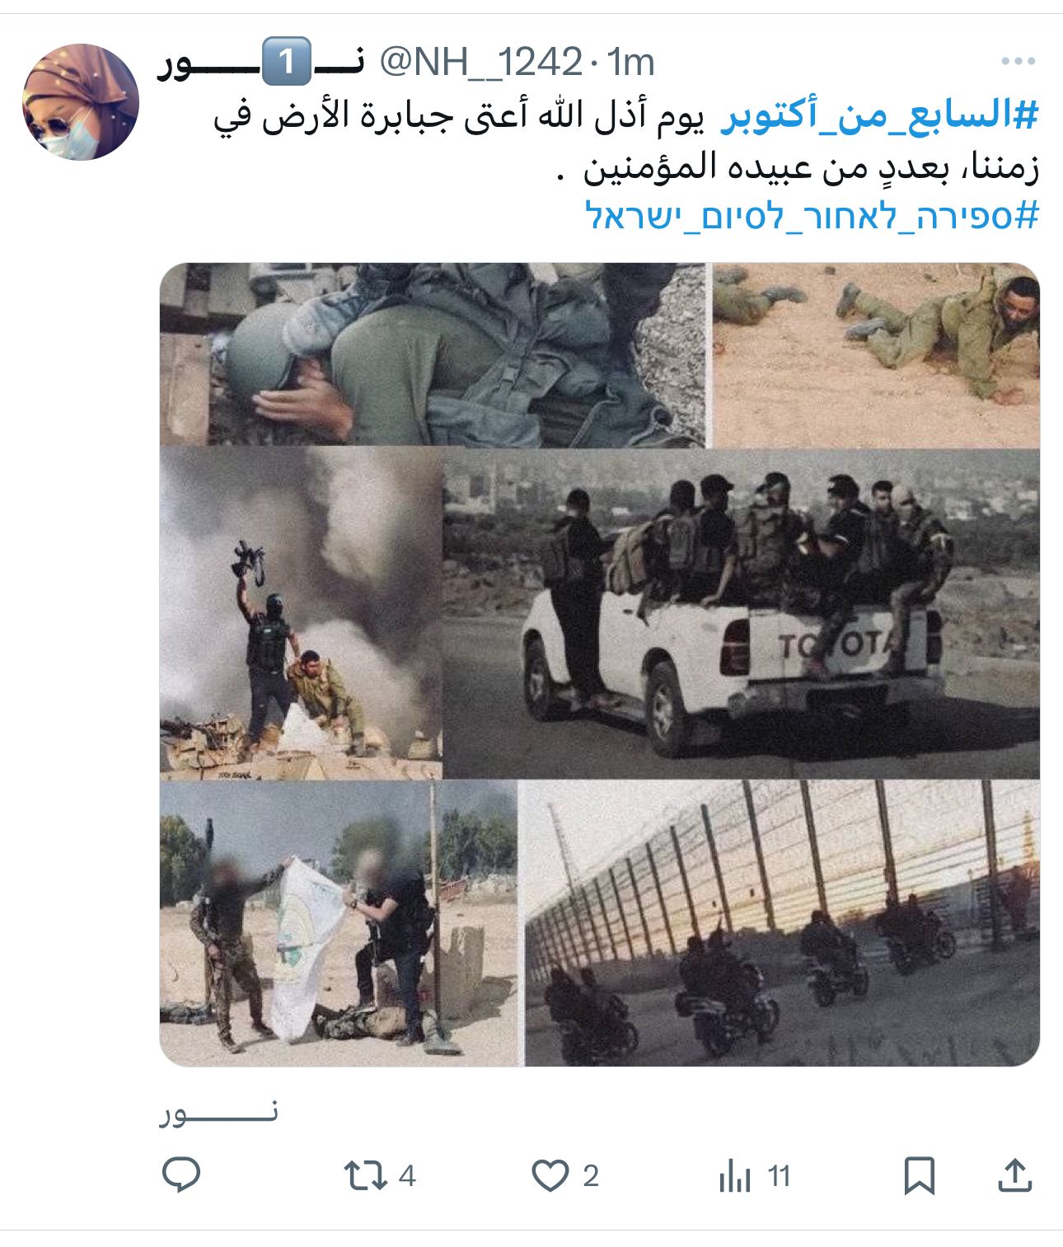Viewport: 1063px width, 1247px height.
Task: Click the display name with number 1 emoji
Action: pos(260,63)
